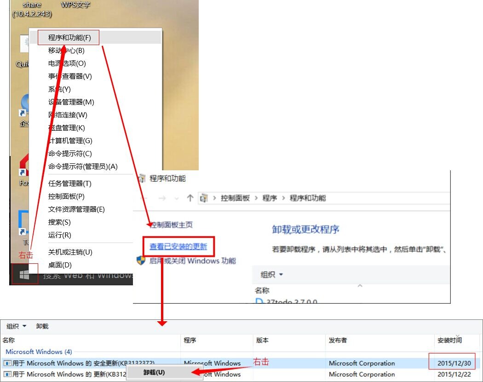Select 桌面(D) menu entry

tap(60, 265)
